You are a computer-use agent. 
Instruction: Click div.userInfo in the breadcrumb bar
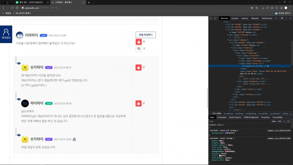coord(263,113)
